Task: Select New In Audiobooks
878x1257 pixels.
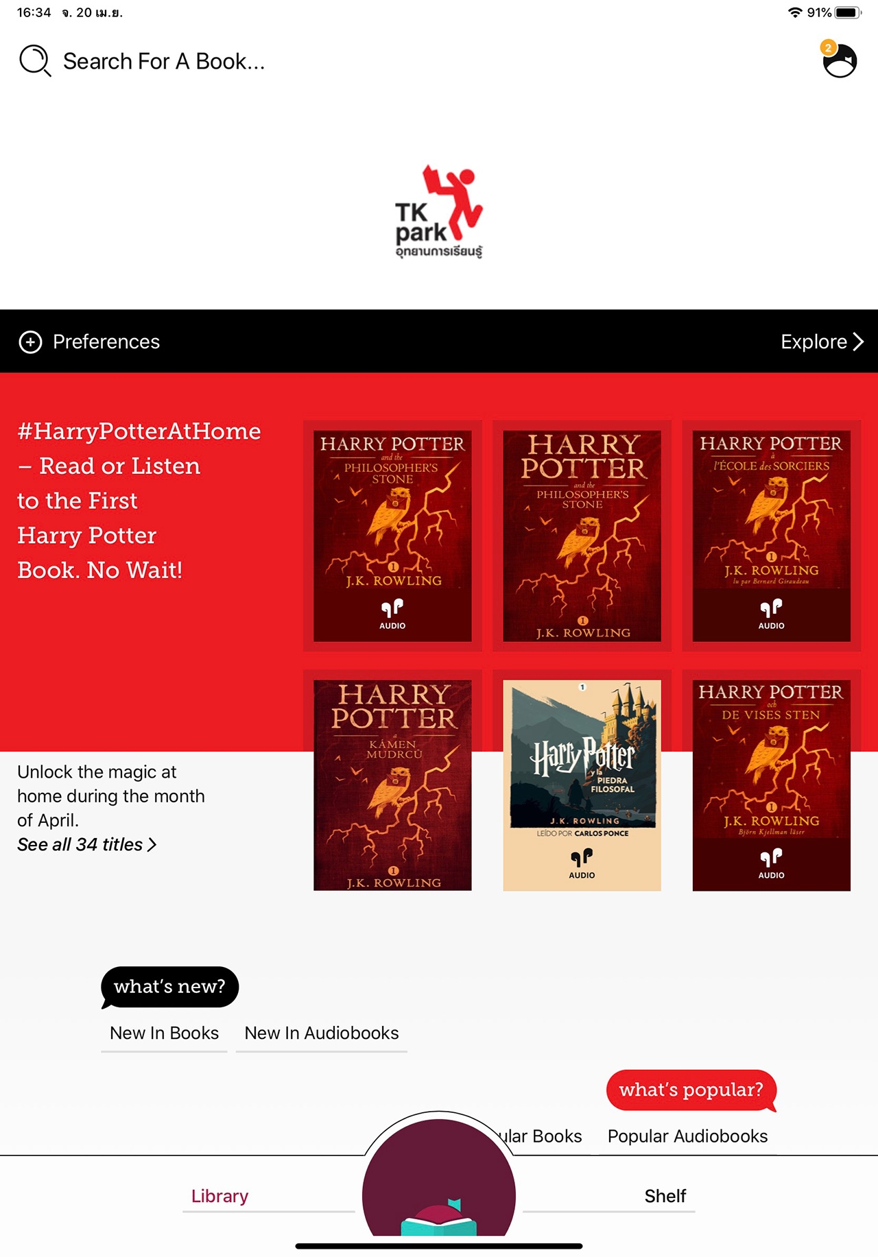Action: 322,1033
